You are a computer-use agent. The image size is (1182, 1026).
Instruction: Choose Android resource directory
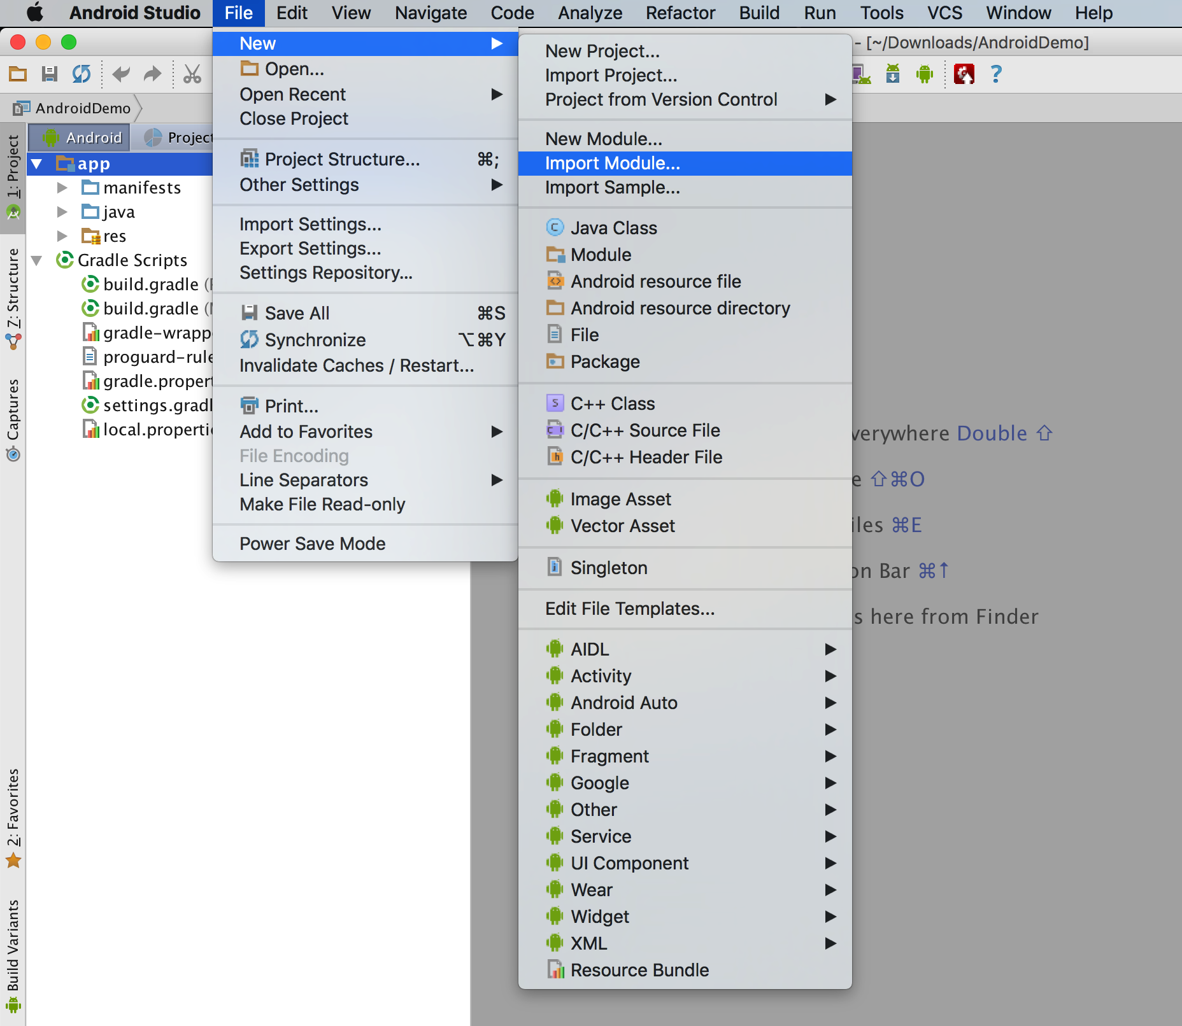pyautogui.click(x=685, y=308)
